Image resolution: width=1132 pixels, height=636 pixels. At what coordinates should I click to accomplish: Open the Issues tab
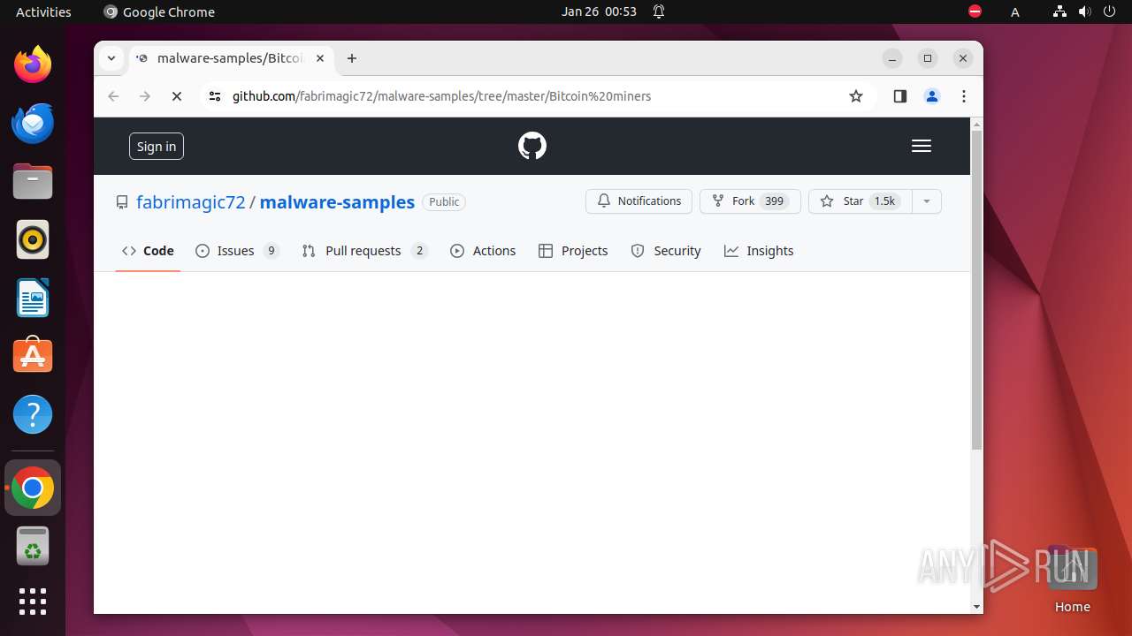point(237,251)
